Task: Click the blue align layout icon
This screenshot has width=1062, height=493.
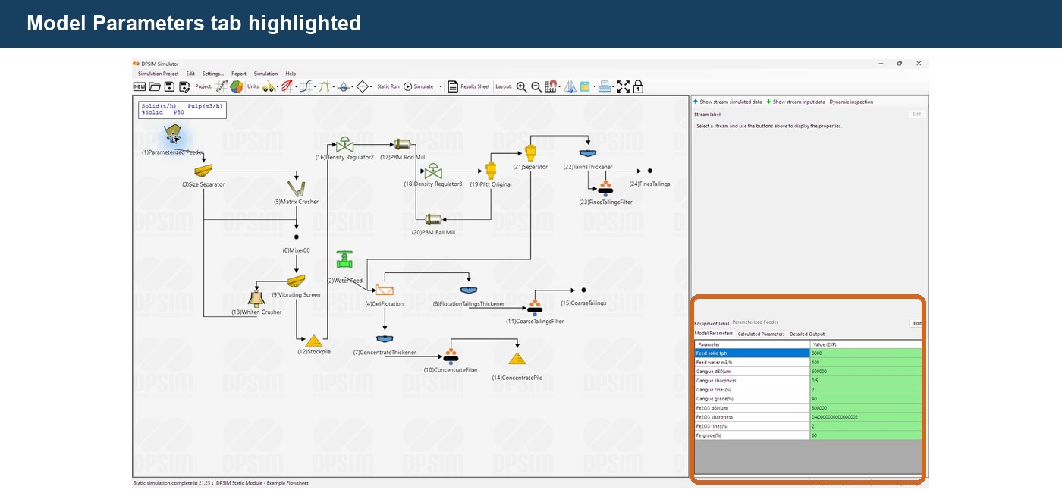Action: pyautogui.click(x=605, y=86)
